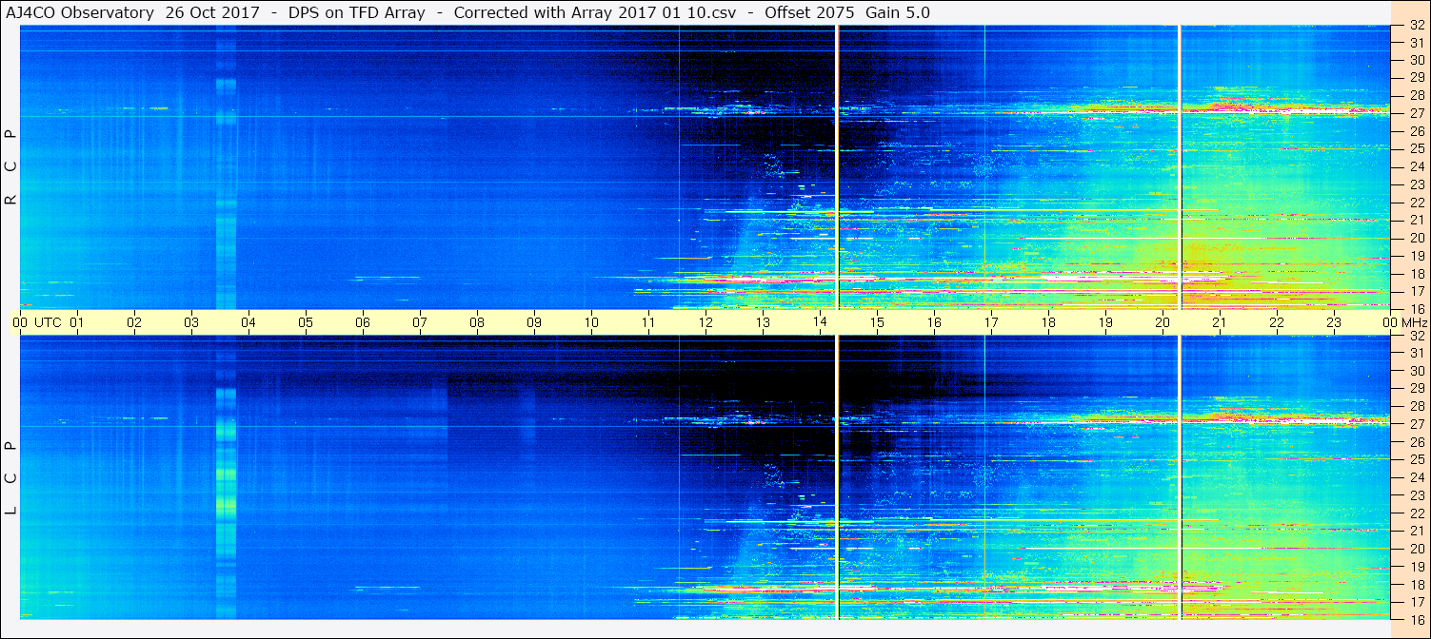Image resolution: width=1431 pixels, height=639 pixels.
Task: Click hour '15' on the UTC axis
Action: tap(877, 322)
